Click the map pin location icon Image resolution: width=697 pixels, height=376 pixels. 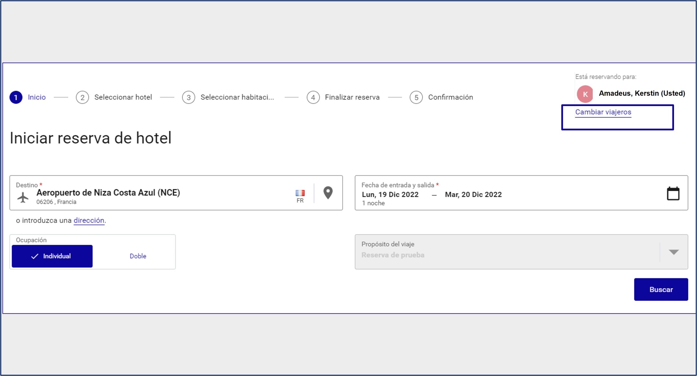328,193
